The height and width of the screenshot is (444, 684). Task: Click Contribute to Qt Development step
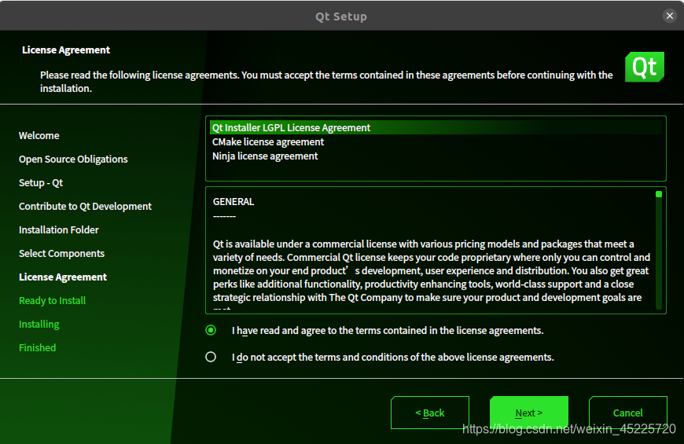85,207
